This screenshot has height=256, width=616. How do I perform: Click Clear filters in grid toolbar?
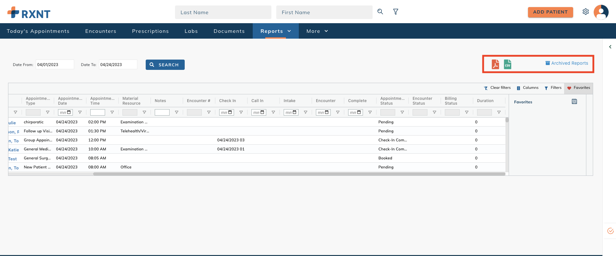[x=497, y=88]
